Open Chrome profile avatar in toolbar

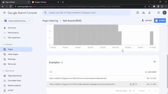tap(162, 7)
